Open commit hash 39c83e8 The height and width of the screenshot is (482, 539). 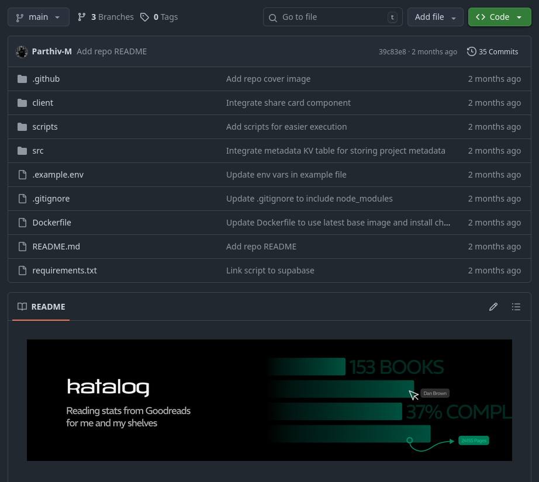pos(392,51)
